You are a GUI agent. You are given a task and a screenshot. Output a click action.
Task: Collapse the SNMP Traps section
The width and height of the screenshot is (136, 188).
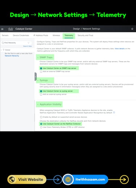pyautogui.click(x=38, y=57)
